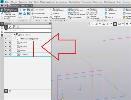Select the Прямоугольник rectangle tool
131x100 pixels.
tap(40, 17)
